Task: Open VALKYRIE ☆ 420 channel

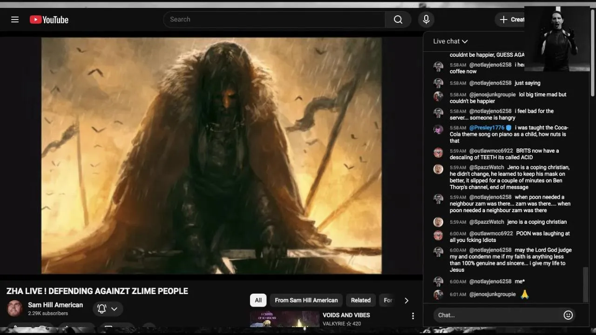Action: pyautogui.click(x=342, y=323)
